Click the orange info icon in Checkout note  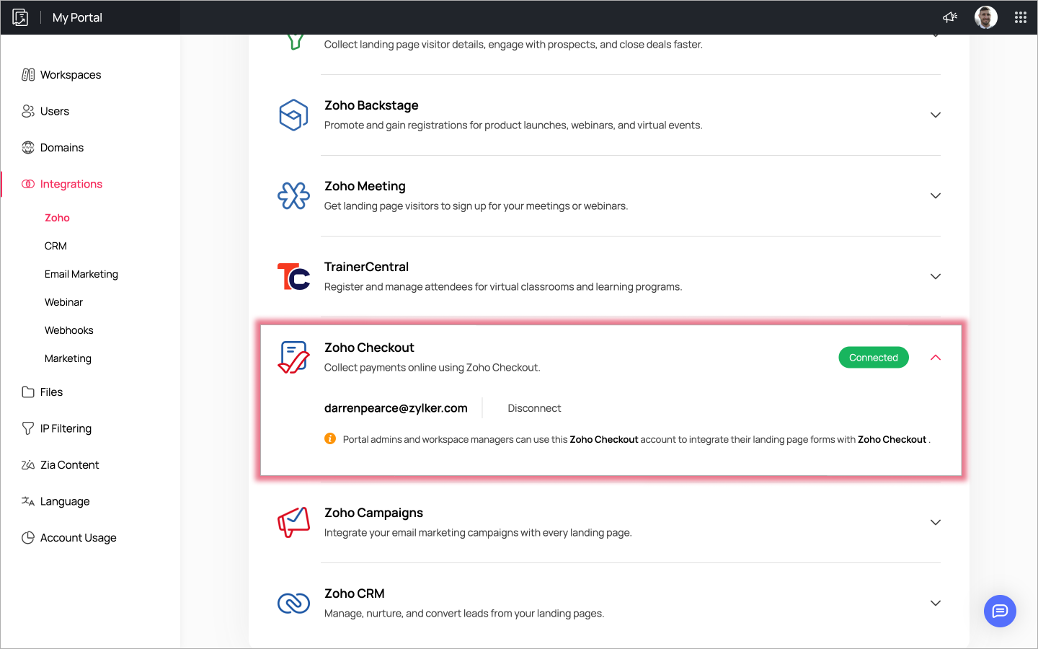click(x=330, y=438)
